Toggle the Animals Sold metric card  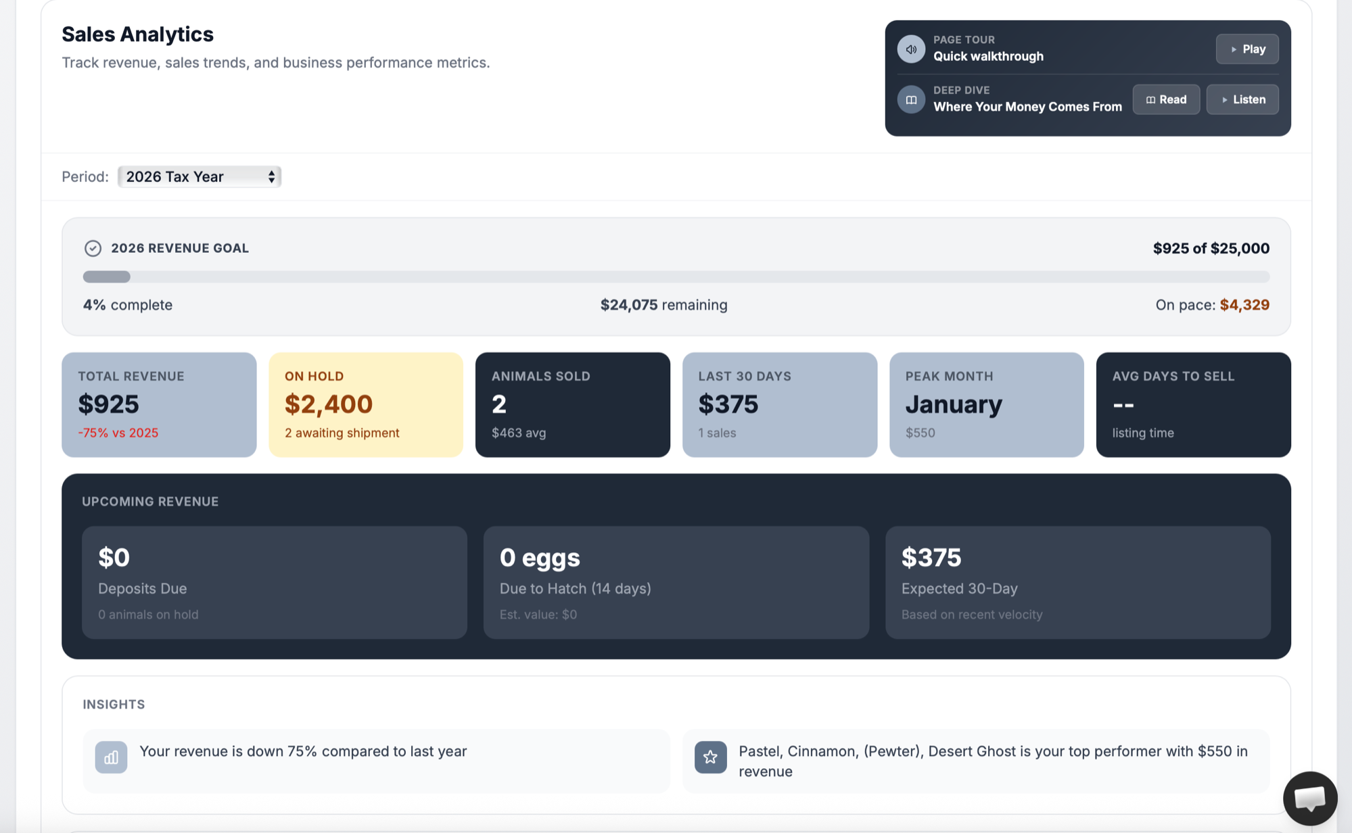pos(572,404)
